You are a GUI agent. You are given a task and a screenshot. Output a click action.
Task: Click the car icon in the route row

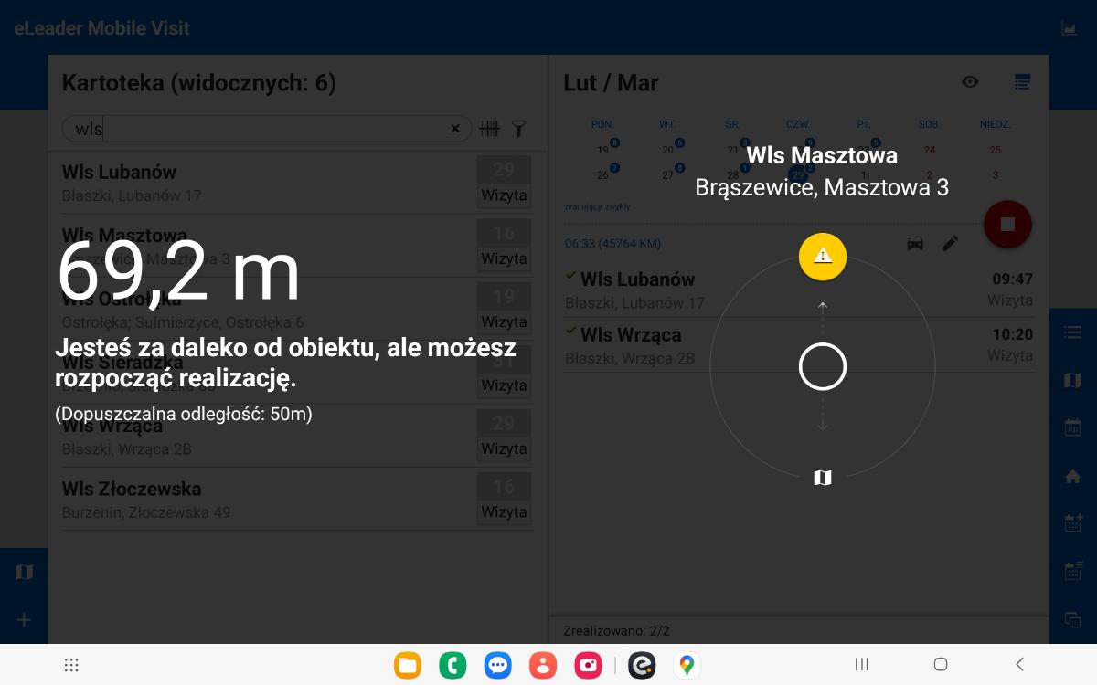pyautogui.click(x=914, y=243)
